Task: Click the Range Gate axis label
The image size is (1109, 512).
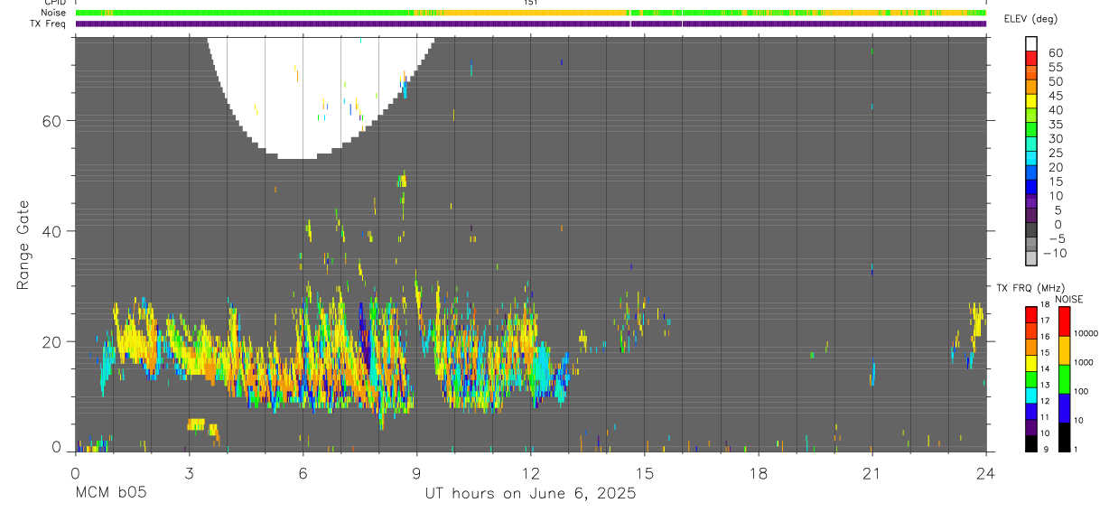Action: (24, 246)
